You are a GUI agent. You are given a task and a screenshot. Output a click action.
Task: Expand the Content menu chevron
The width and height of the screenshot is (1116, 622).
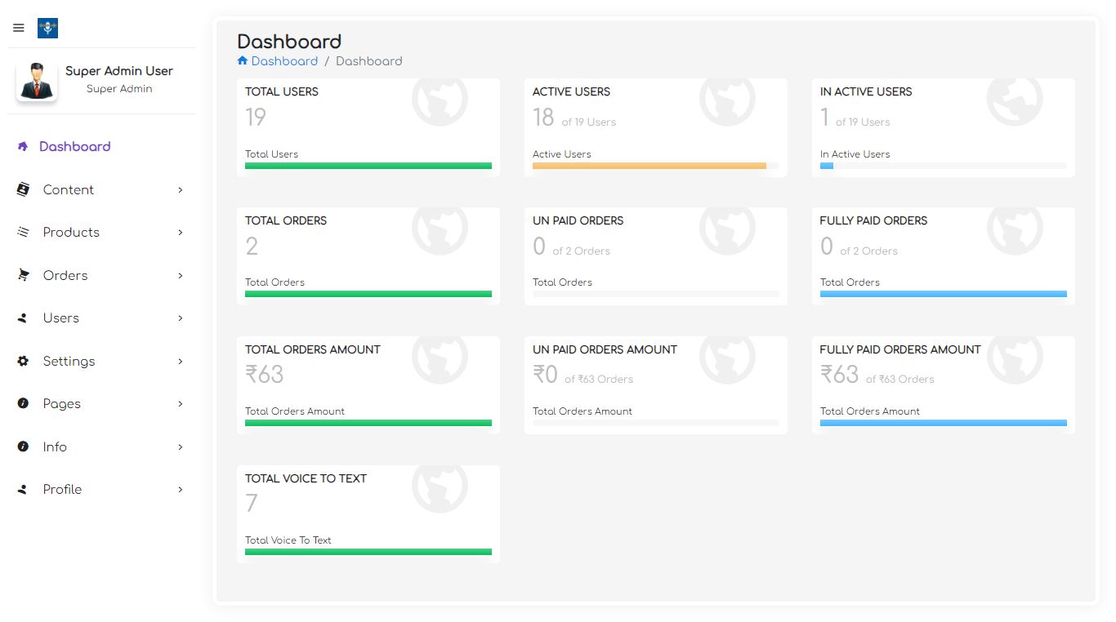point(181,190)
